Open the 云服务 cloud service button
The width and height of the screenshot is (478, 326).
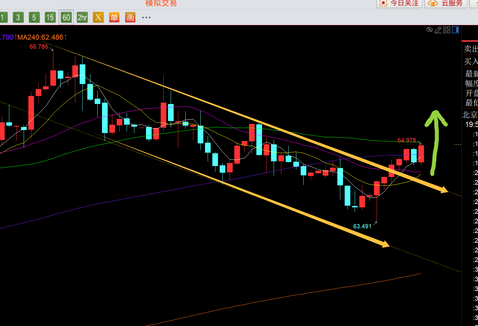(446, 3)
